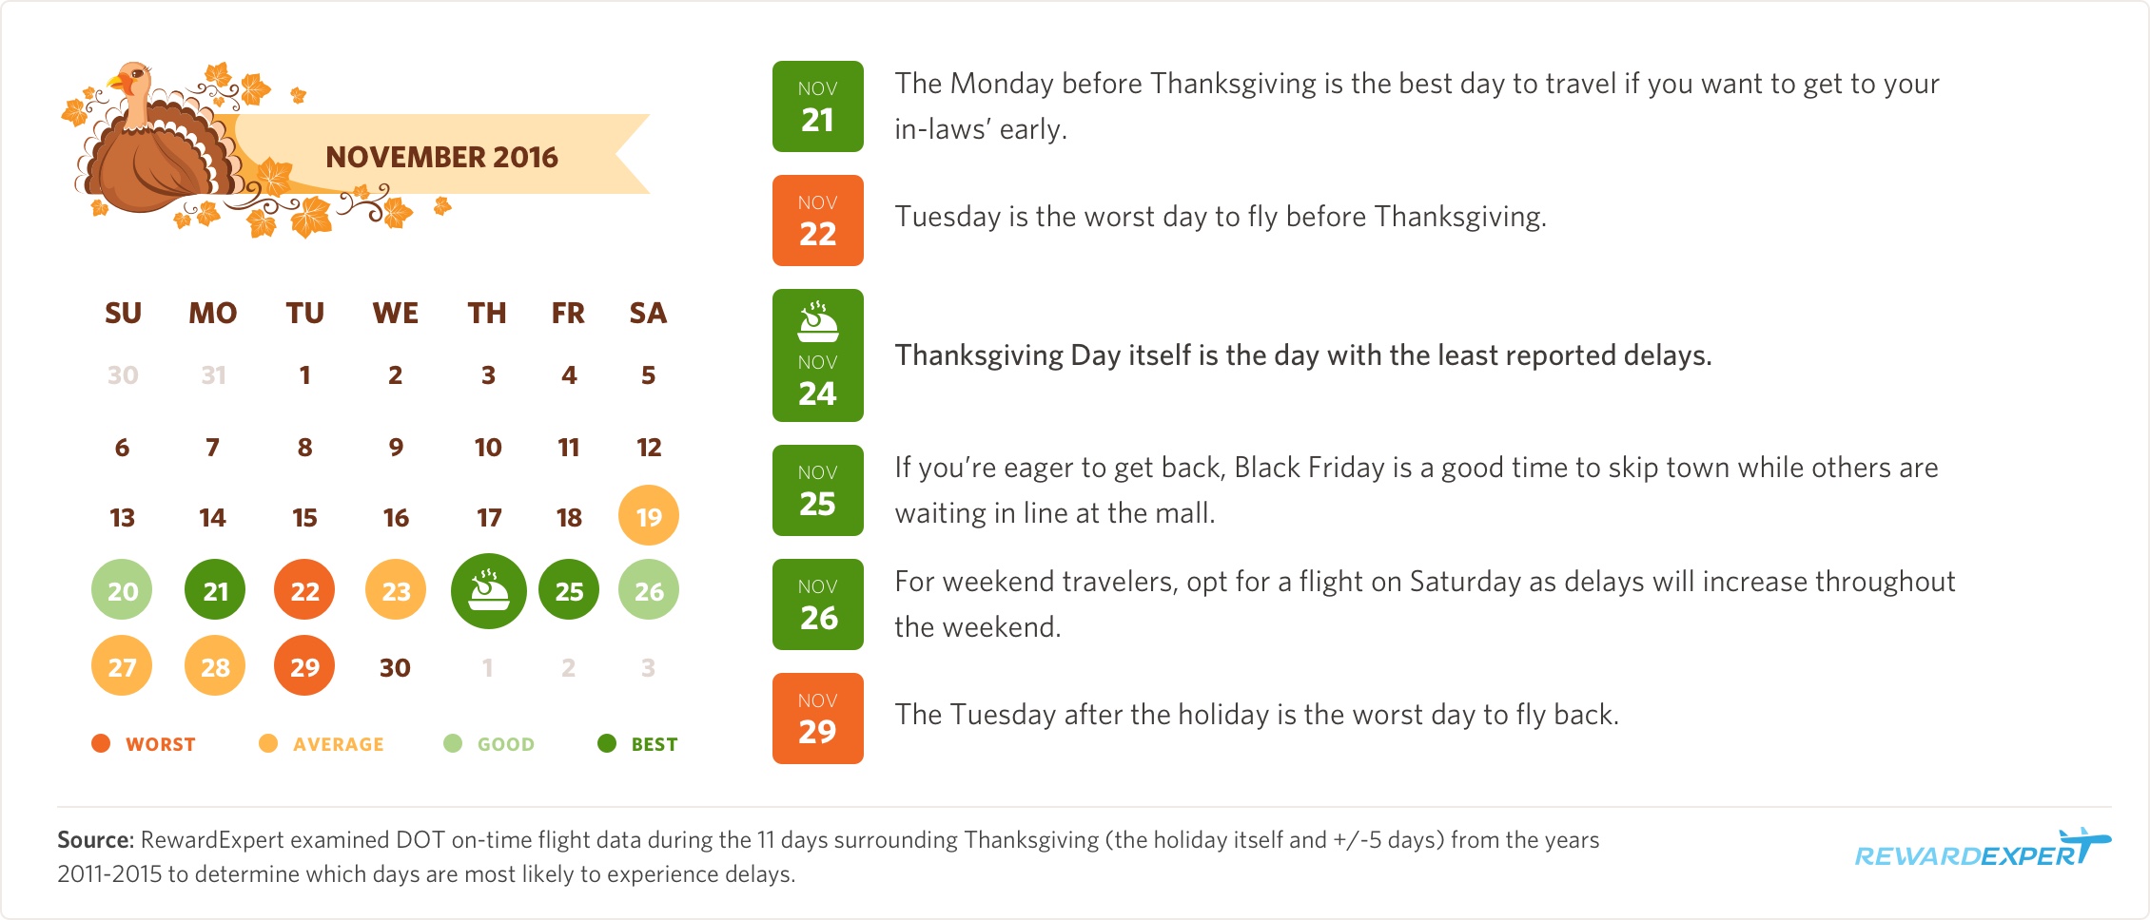Click the light green Good legend dot
2150x920 pixels.
(x=453, y=743)
